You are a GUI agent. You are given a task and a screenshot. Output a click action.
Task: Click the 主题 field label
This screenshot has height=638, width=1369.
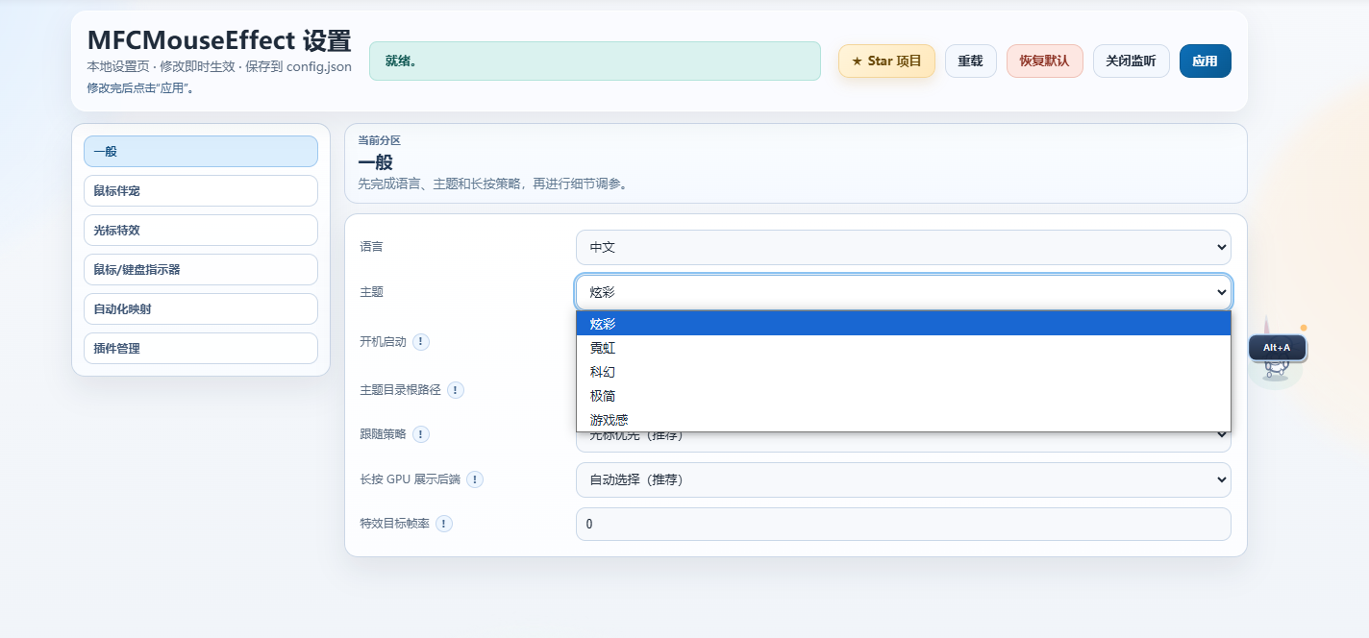371,291
